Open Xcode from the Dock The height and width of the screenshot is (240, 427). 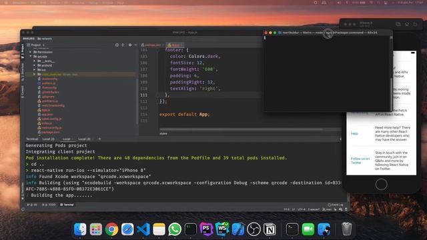click(238, 229)
